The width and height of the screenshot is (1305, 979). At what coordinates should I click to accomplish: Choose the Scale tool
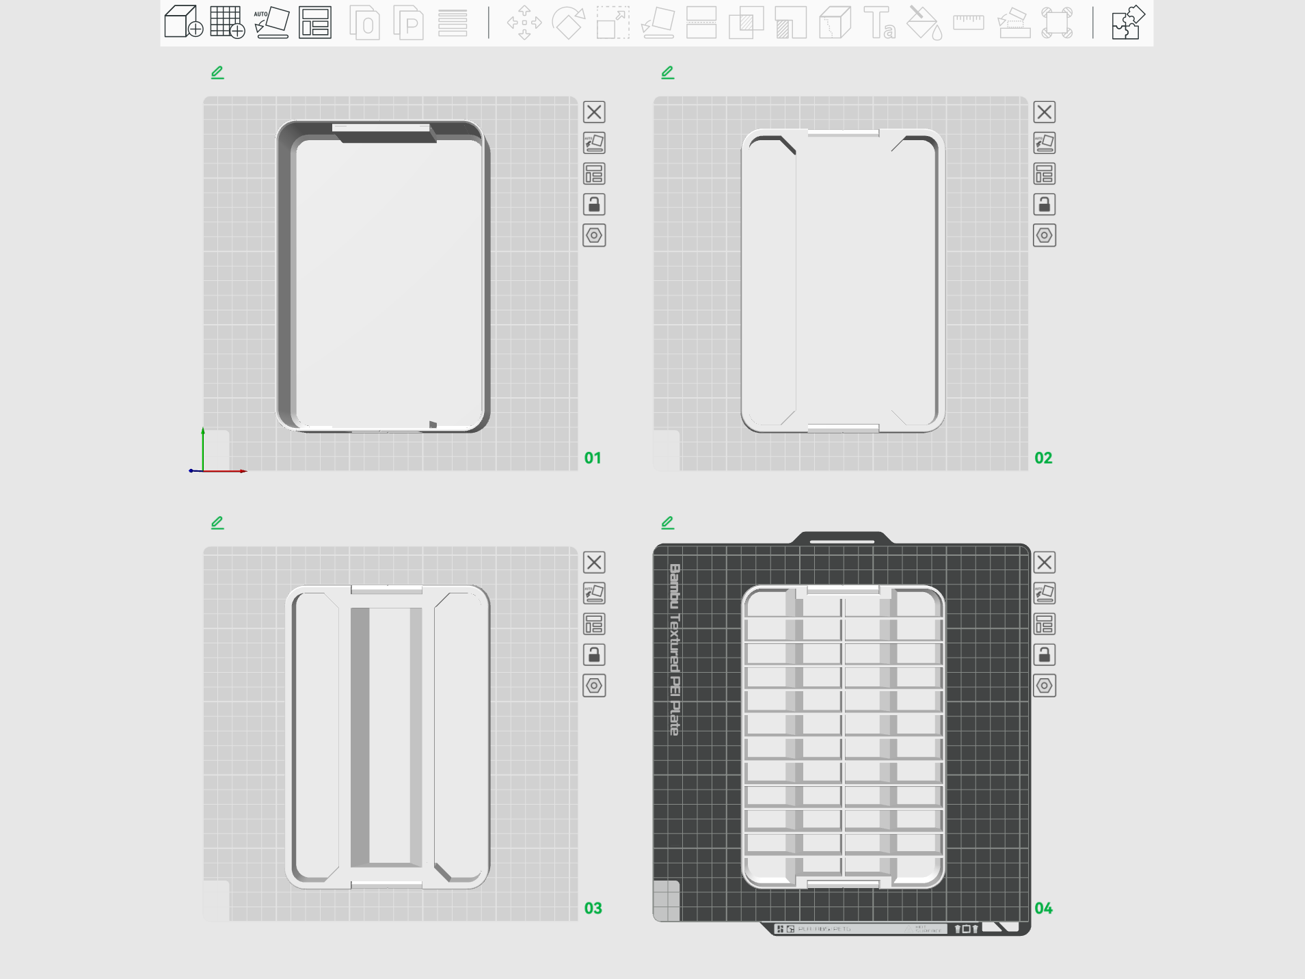(613, 23)
